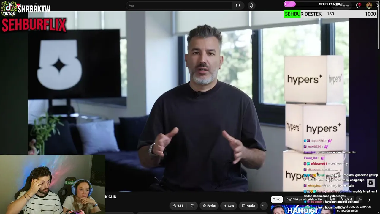The image size is (380, 214).
Task: Select the 'Big5 Türkiye adlı yükleyiciden' chip
Action: click(305, 199)
